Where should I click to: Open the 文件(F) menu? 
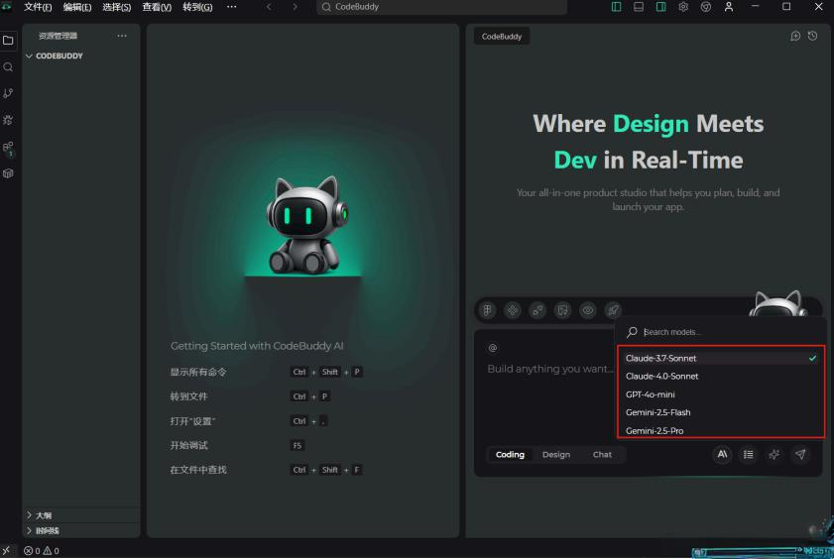point(38,7)
